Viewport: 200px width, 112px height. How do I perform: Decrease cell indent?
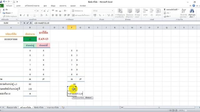pyautogui.click(x=65, y=15)
